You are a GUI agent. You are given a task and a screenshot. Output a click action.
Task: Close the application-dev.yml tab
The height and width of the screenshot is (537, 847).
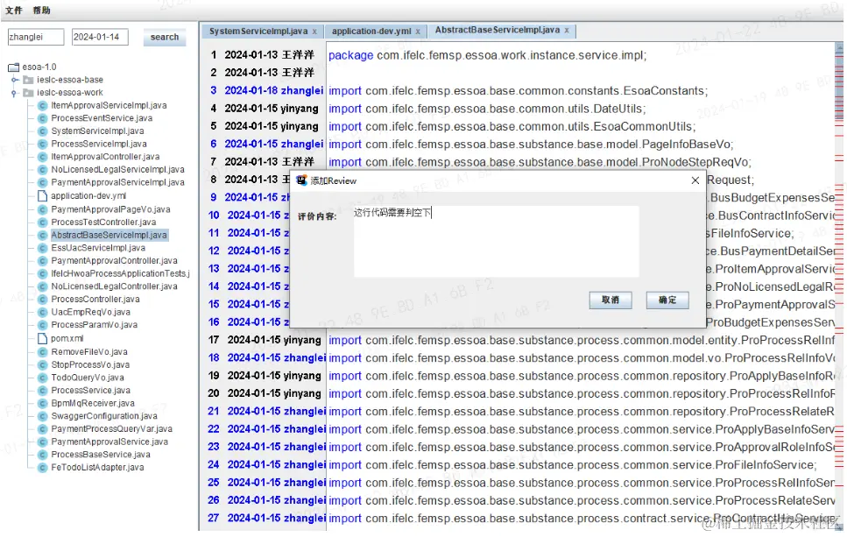[x=418, y=32]
